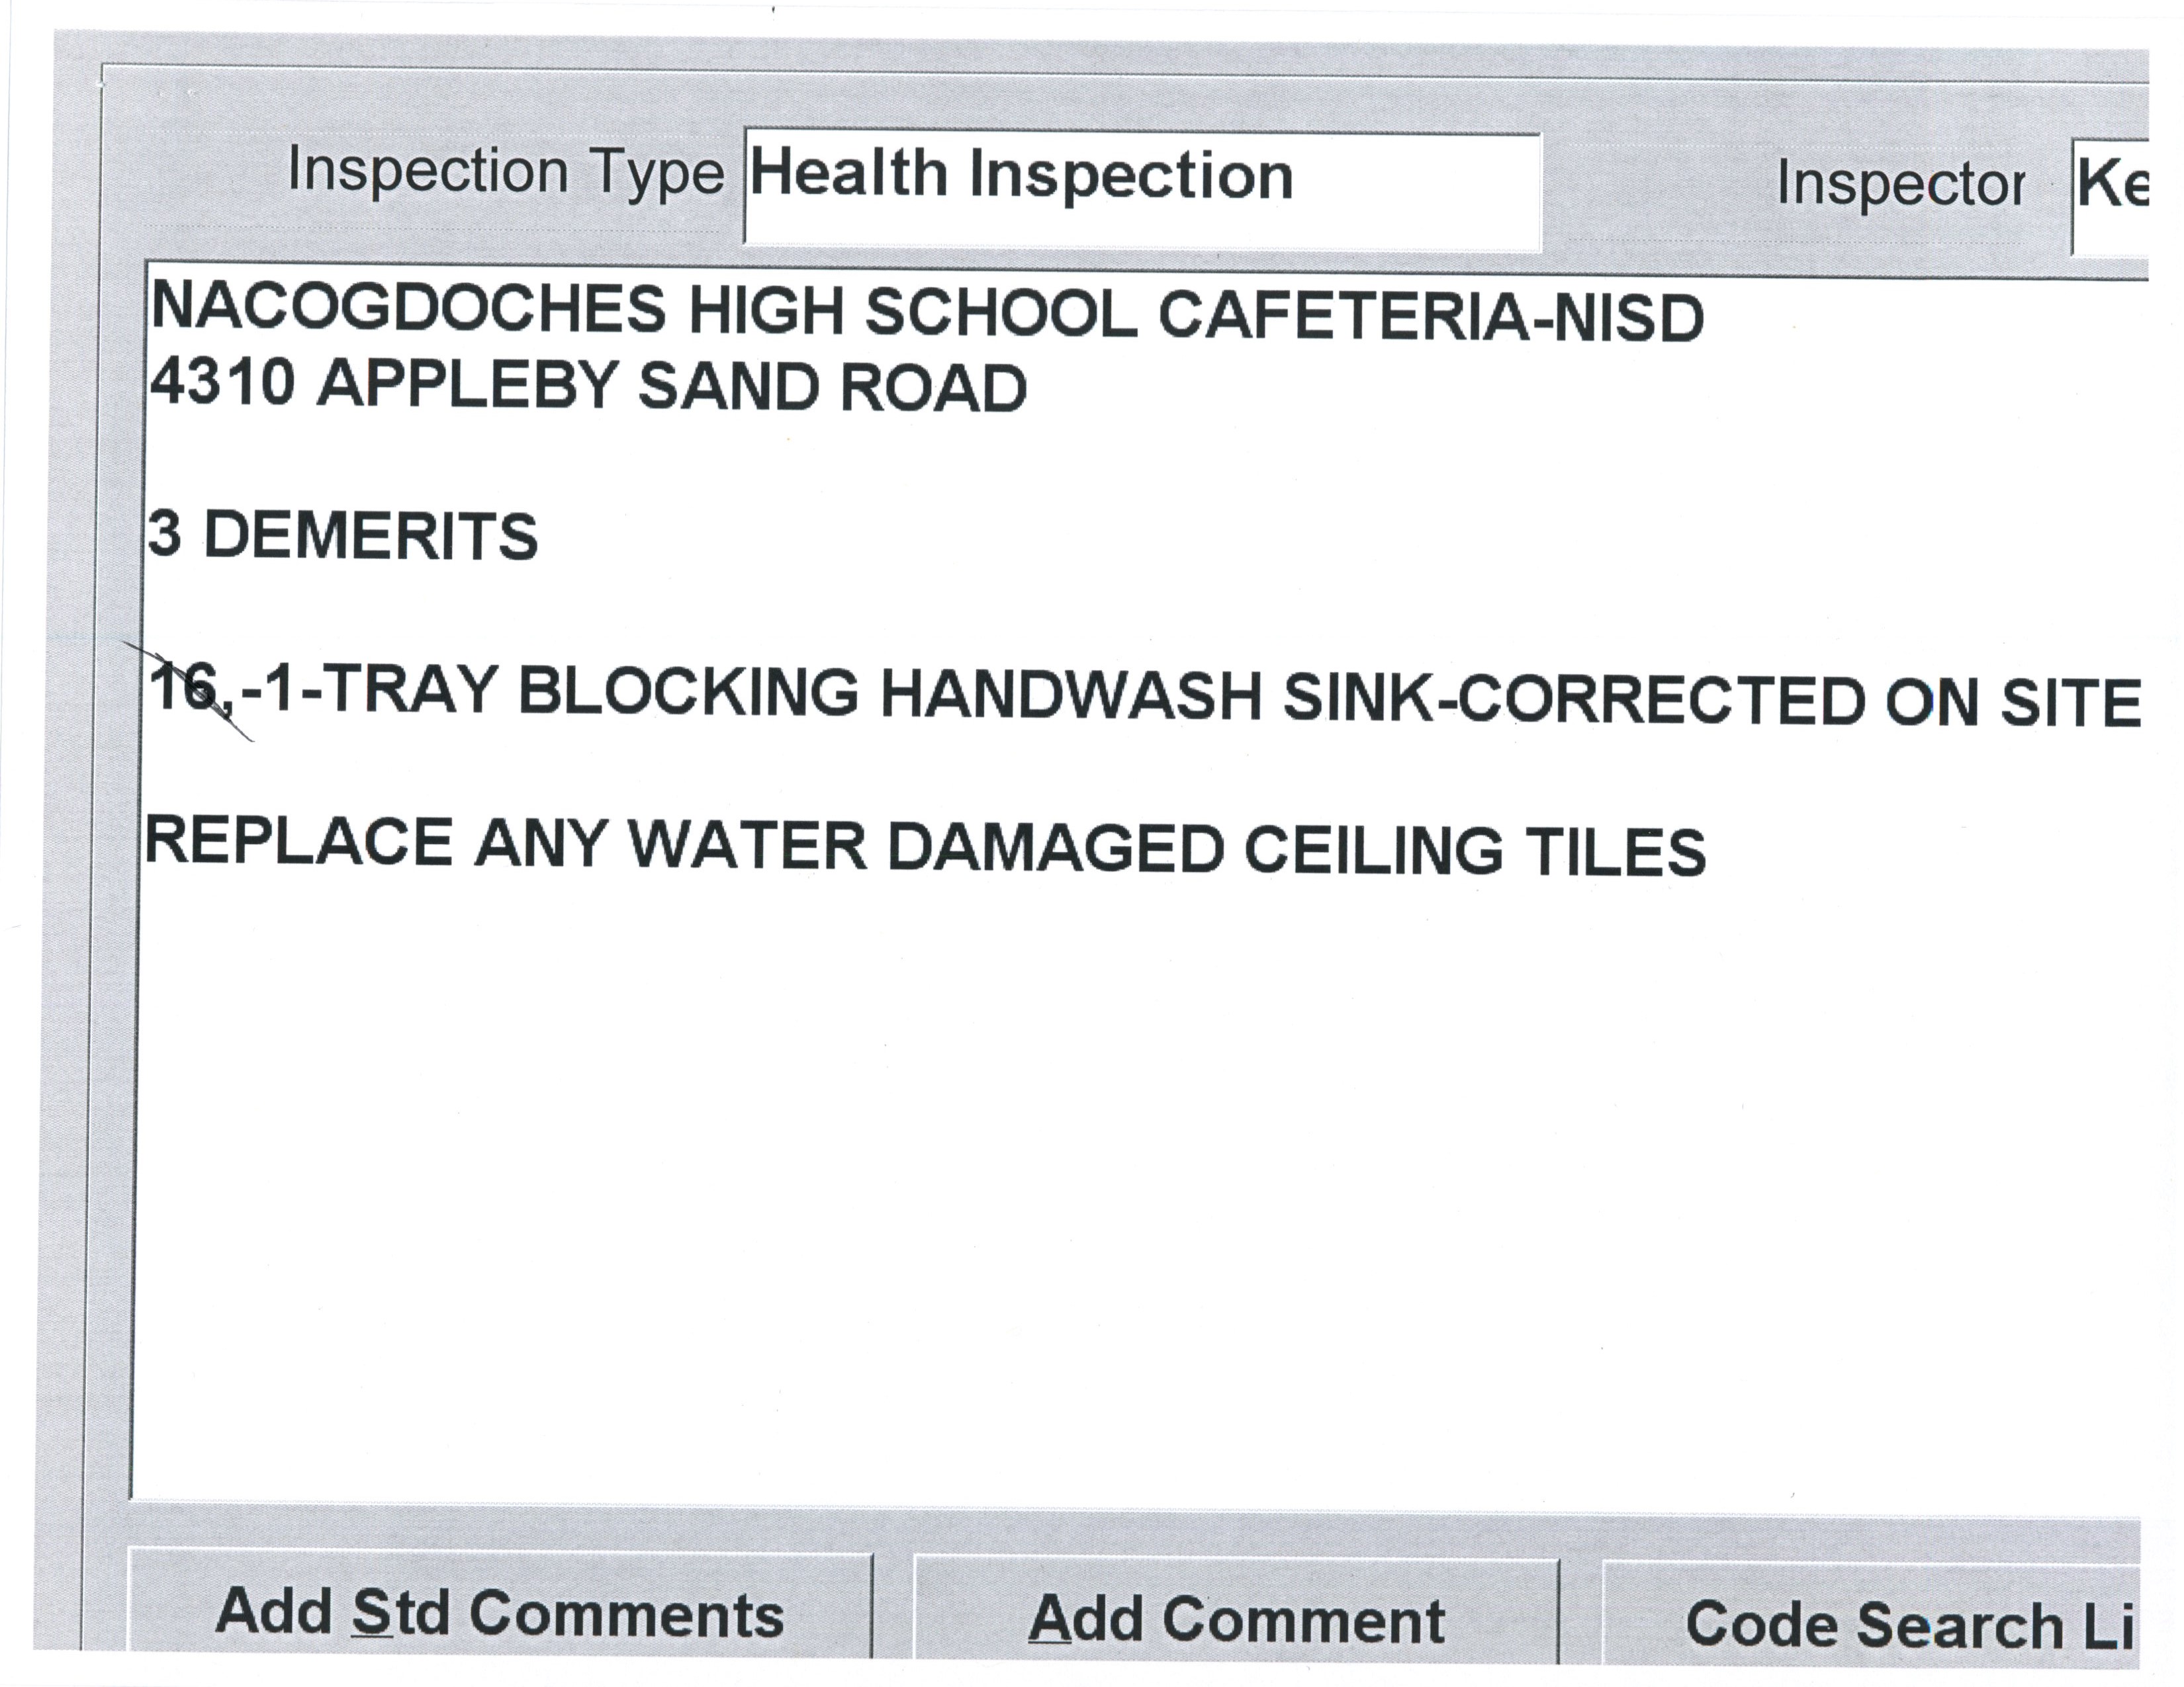The height and width of the screenshot is (1687, 2184).
Task: Click the word DAMAGED in comments
Action: click(x=1055, y=847)
